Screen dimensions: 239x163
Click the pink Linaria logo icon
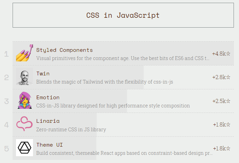(x=25, y=124)
